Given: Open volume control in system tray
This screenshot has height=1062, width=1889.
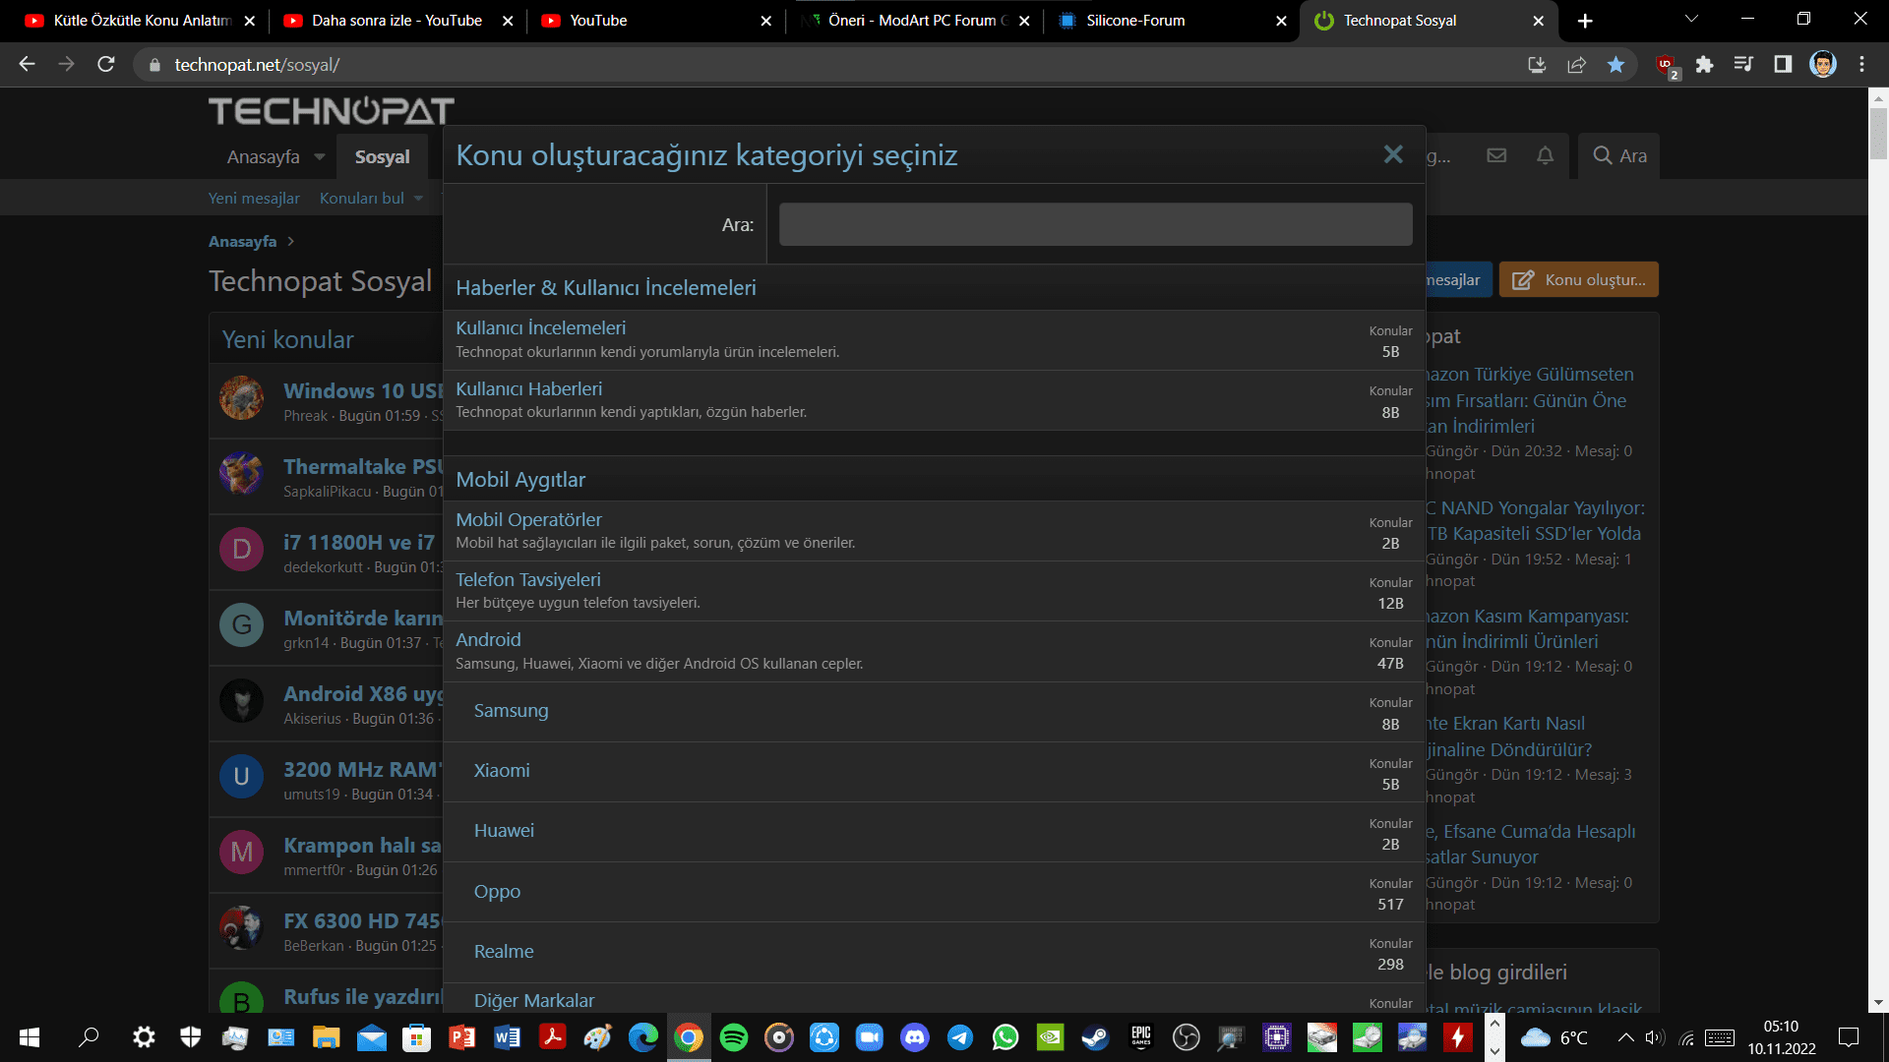Looking at the screenshot, I should point(1655,1037).
